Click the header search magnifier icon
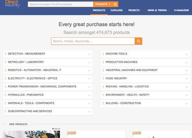The image size is (192, 138). pyautogui.click(x=115, y=4)
